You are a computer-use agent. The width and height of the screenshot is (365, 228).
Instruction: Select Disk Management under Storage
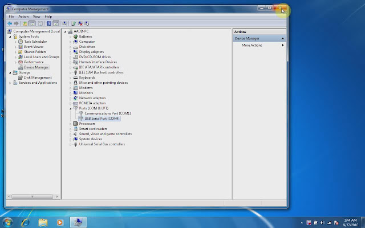(x=38, y=78)
